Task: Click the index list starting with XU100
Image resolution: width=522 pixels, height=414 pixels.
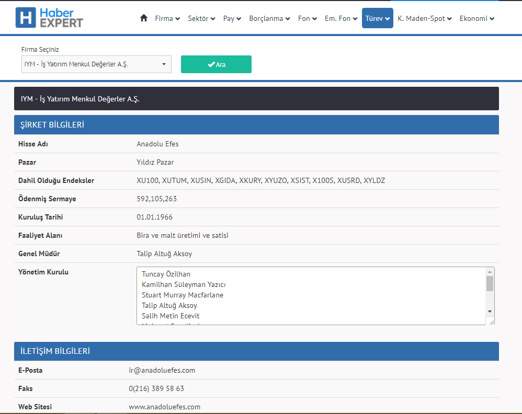Action: tap(260, 180)
